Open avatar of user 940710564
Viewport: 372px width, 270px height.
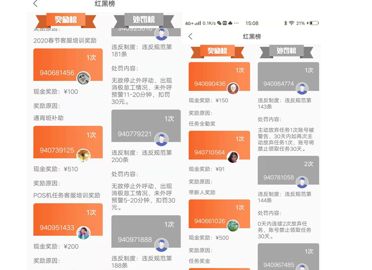233,157
